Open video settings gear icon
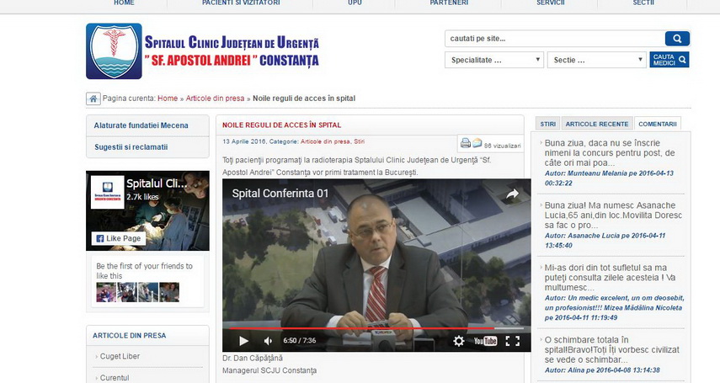This screenshot has height=383, width=720. coord(458,341)
